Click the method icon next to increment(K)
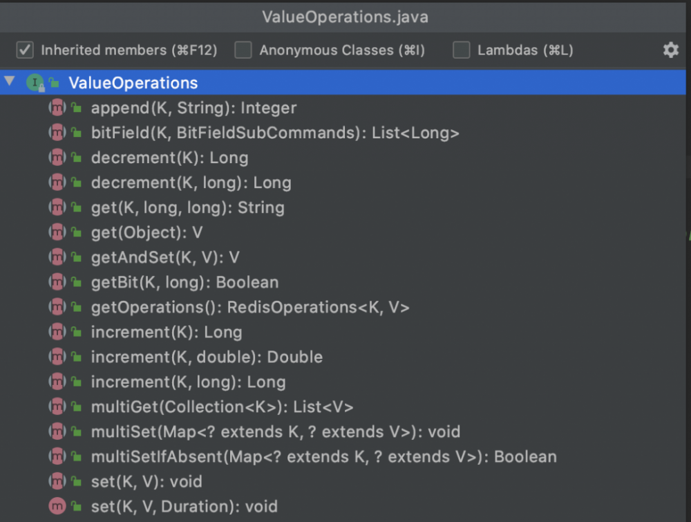Viewport: 691px width, 522px height. click(56, 332)
